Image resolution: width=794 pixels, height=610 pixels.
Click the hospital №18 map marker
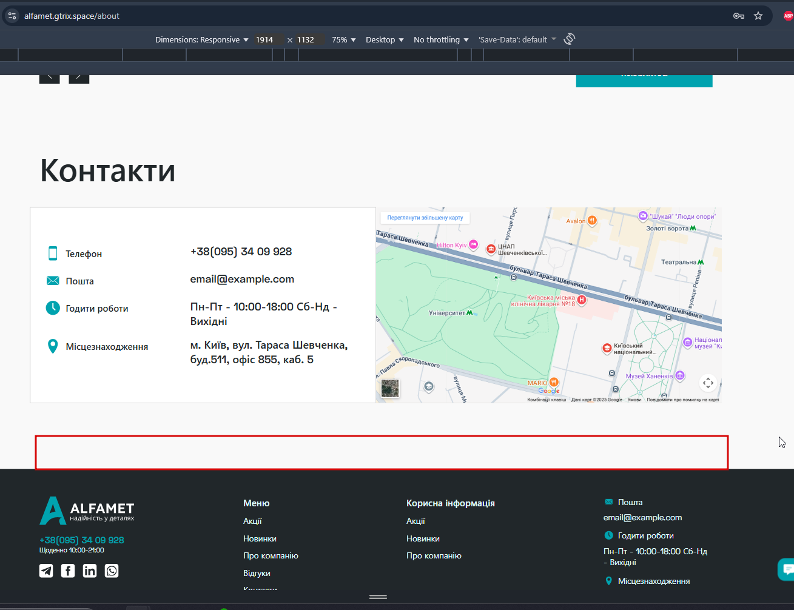tap(582, 300)
